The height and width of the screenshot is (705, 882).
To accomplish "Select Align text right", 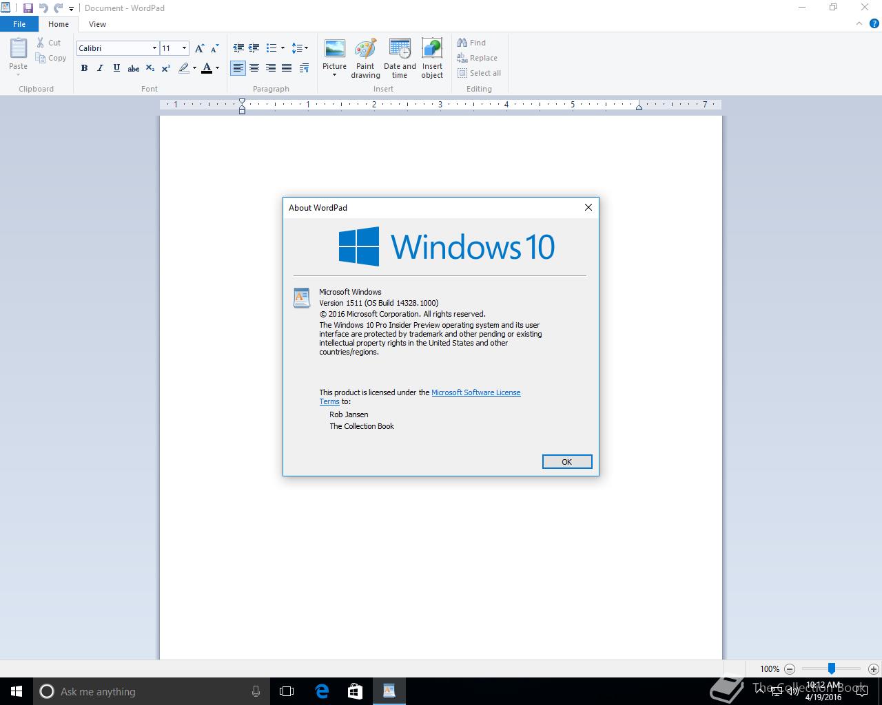I will pos(270,68).
